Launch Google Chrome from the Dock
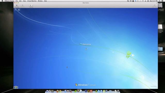 tap(60, 91)
